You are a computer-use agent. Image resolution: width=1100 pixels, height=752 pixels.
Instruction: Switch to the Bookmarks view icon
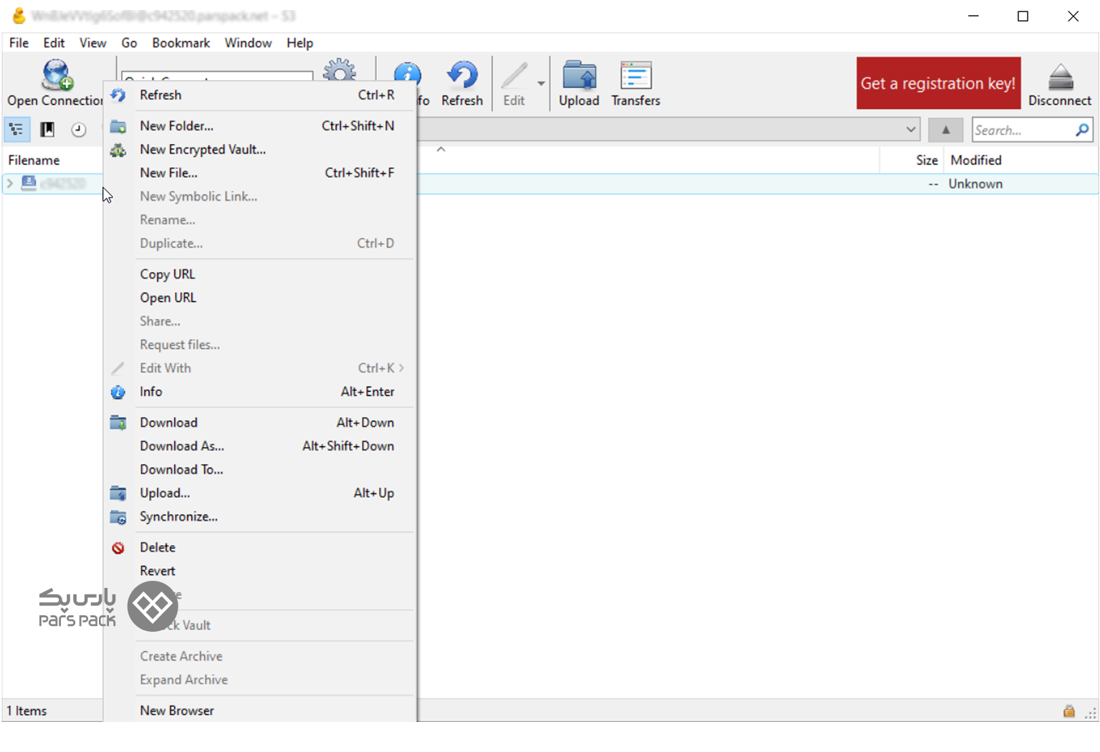[47, 130]
